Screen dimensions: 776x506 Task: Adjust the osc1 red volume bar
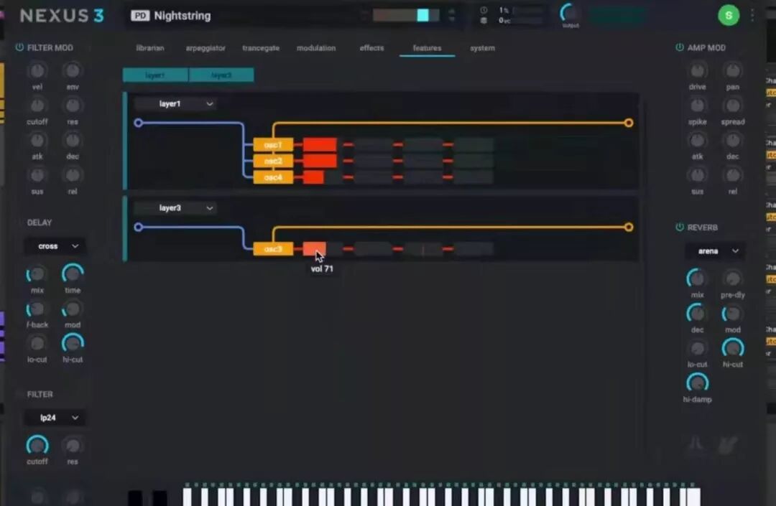coord(320,145)
